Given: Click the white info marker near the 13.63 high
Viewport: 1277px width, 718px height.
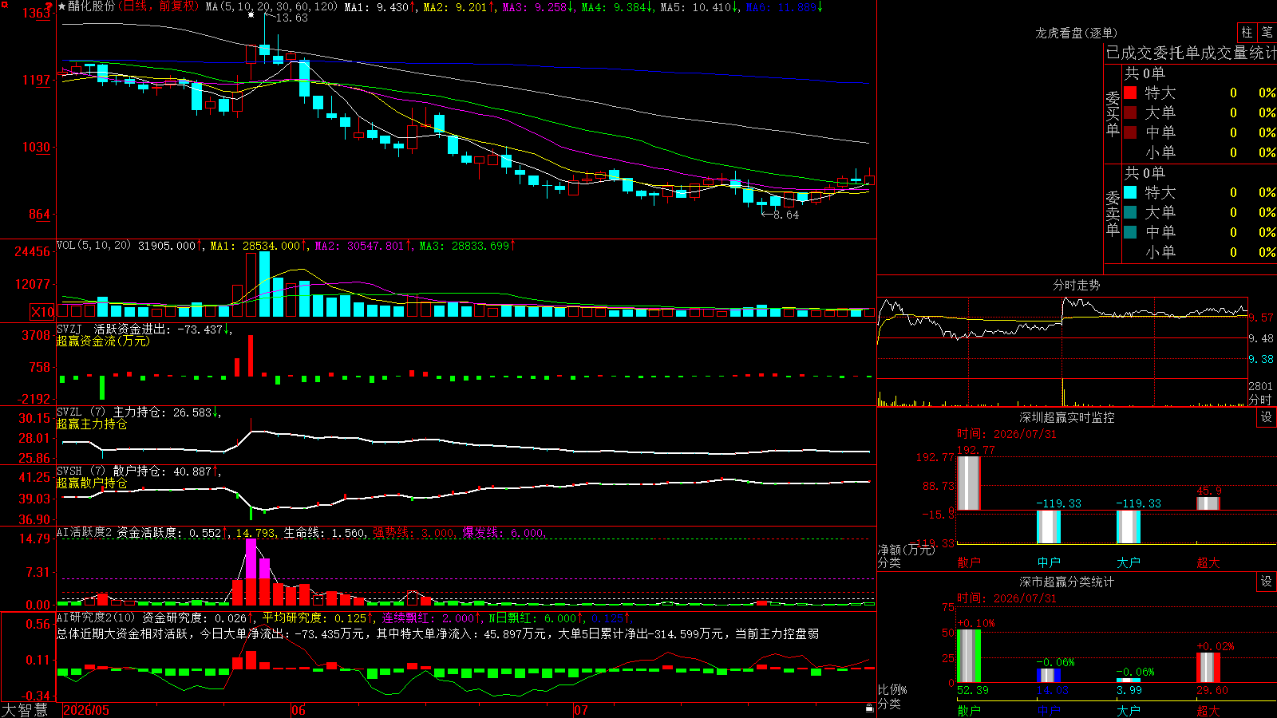Looking at the screenshot, I should coord(251,14).
